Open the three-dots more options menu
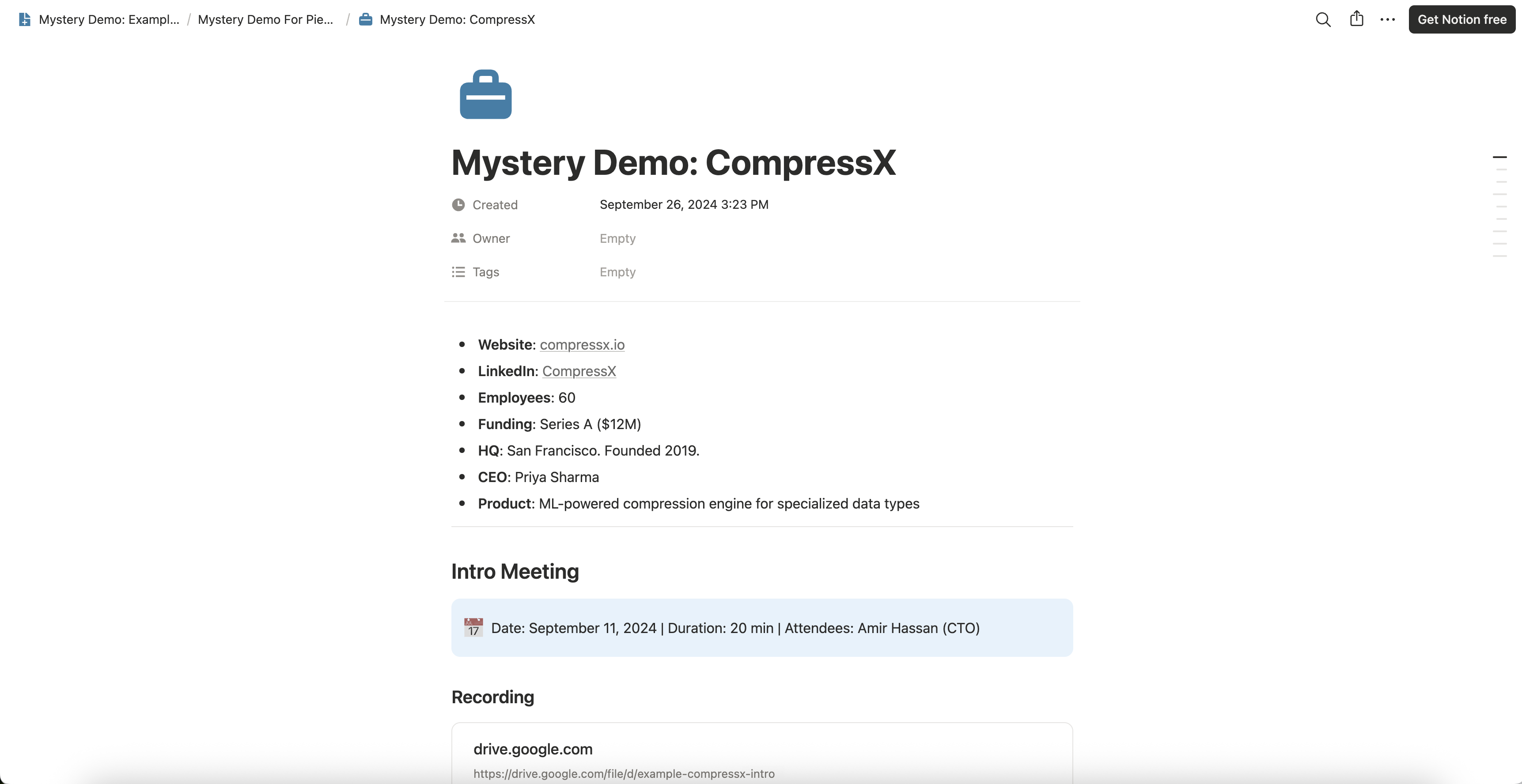Screen dimensions: 1522x784 tap(1387, 19)
